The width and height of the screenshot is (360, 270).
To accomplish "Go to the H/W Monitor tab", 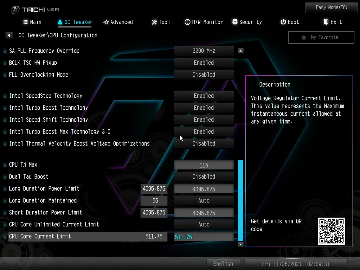I will 204,22.
